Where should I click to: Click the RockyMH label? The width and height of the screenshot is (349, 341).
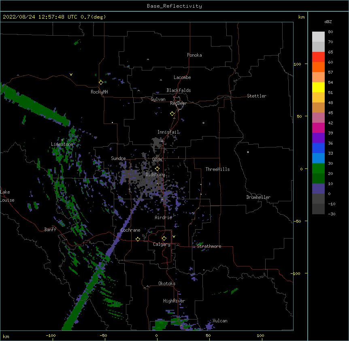pos(99,92)
